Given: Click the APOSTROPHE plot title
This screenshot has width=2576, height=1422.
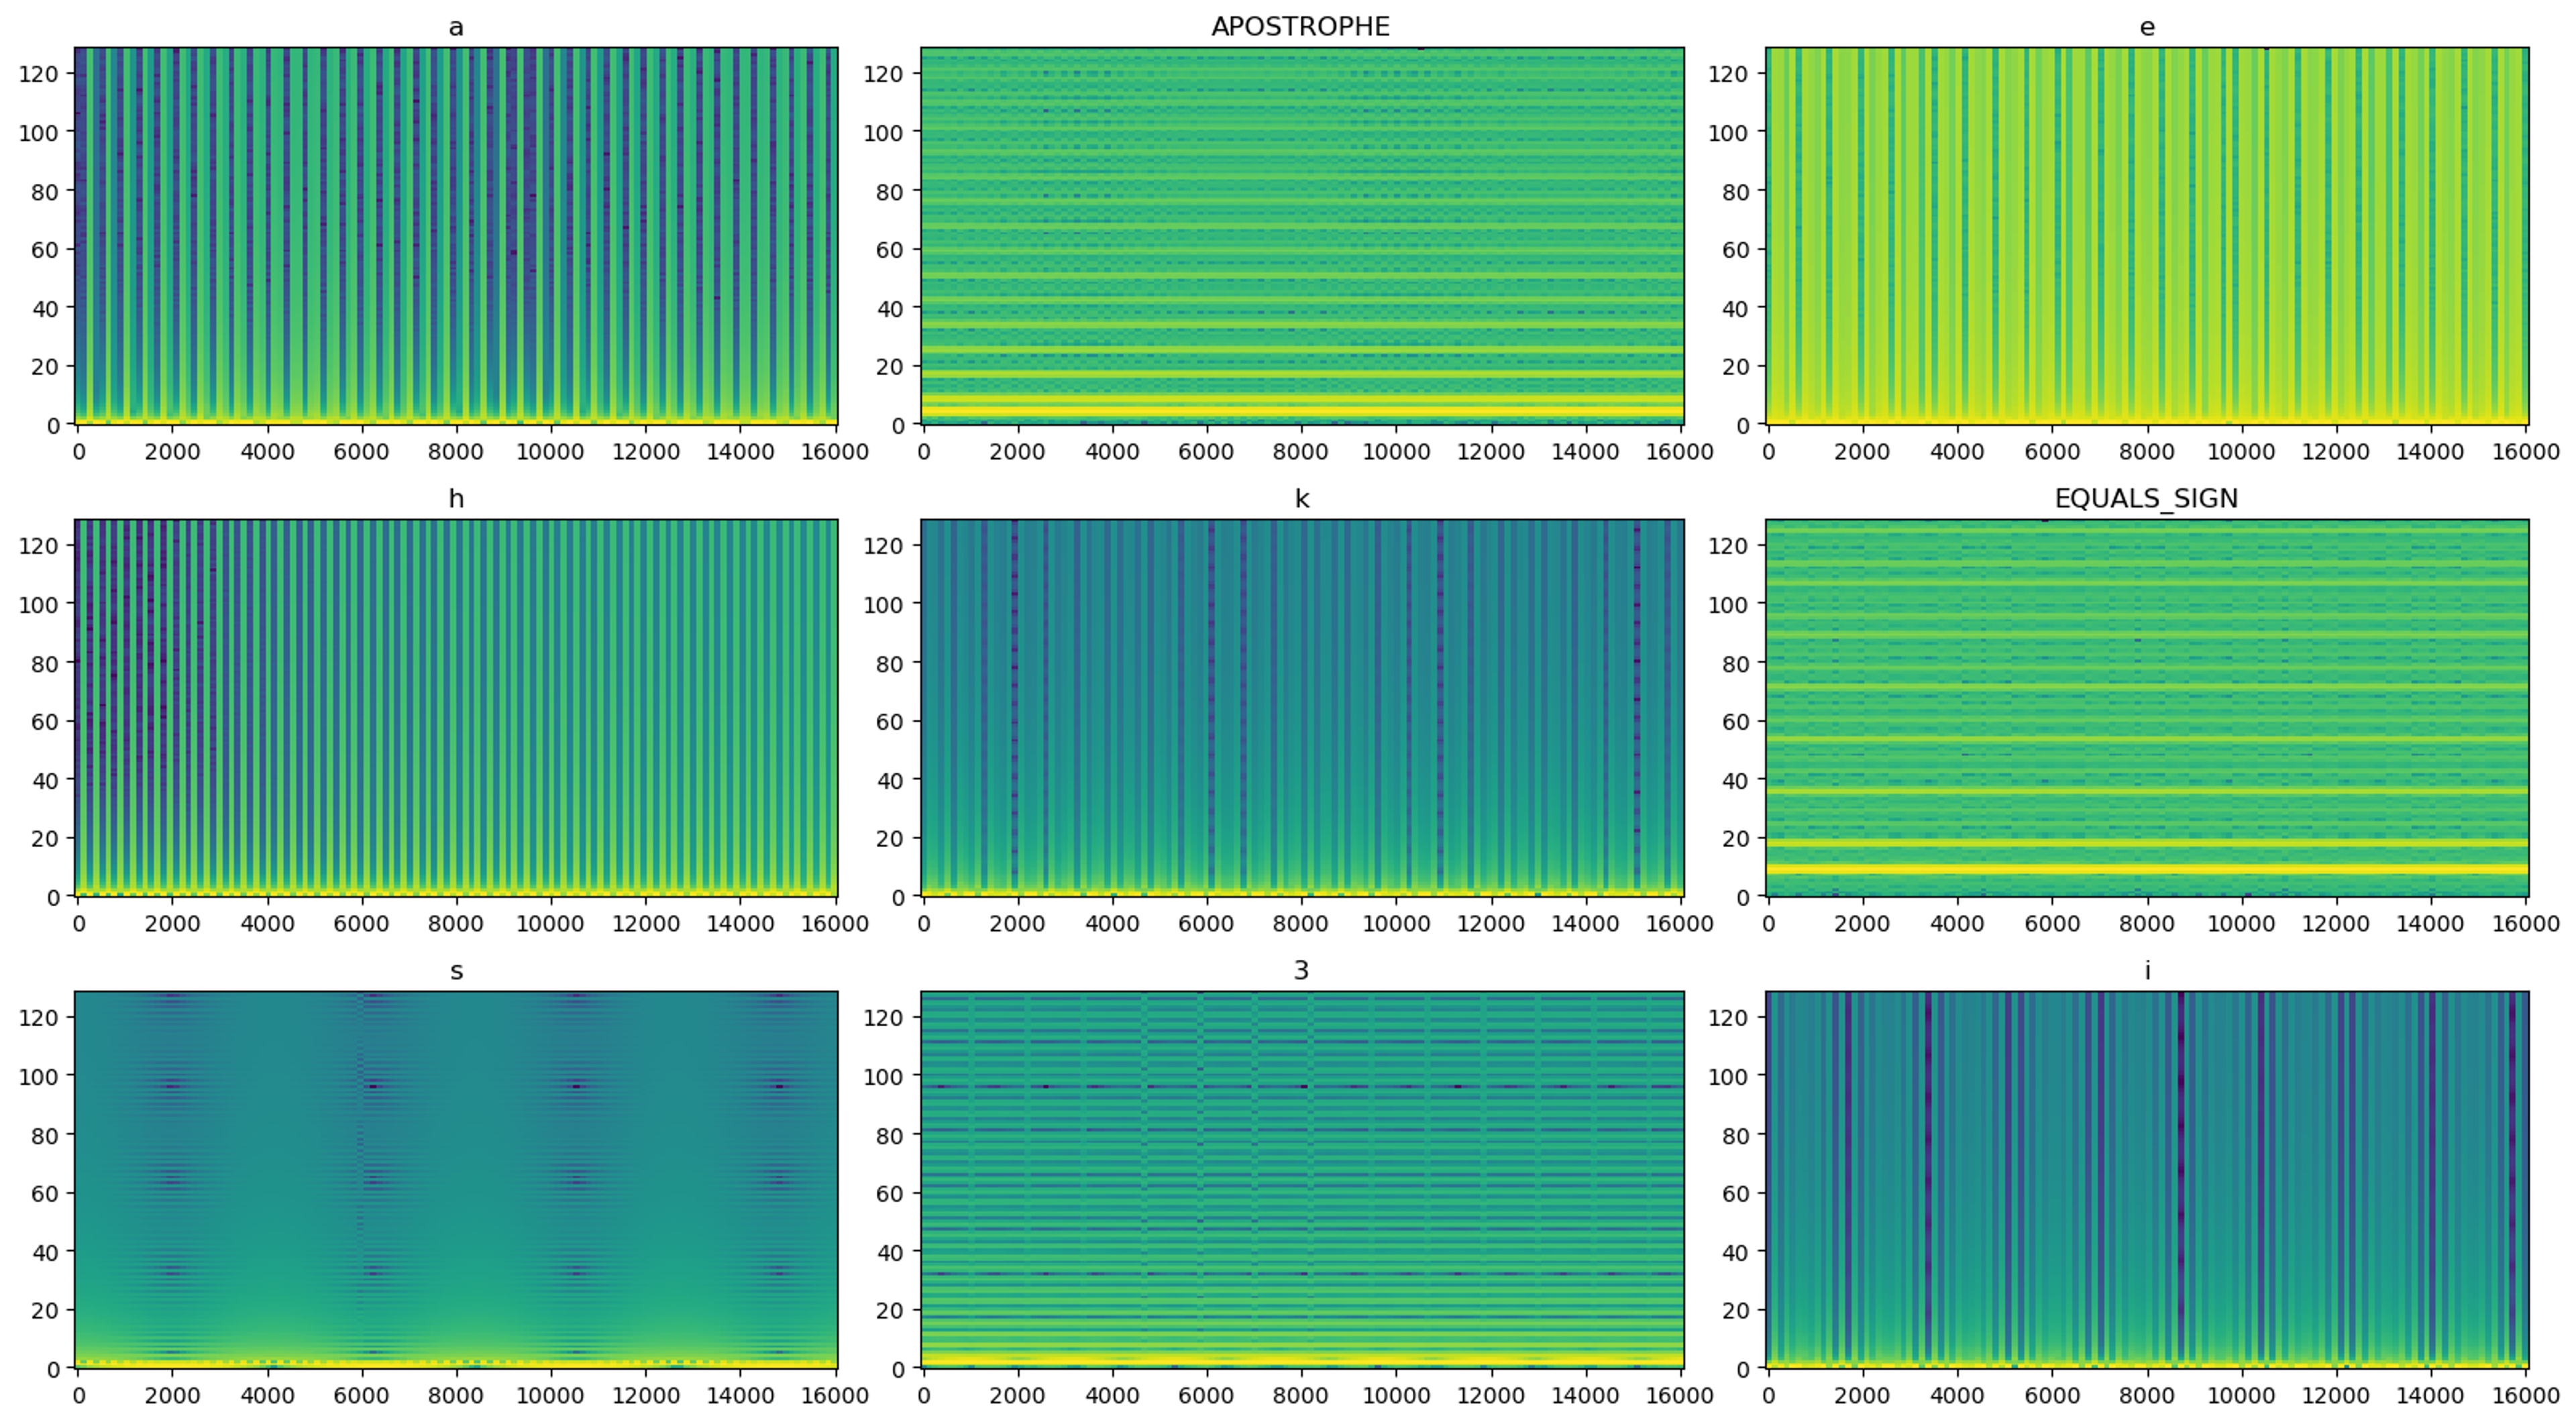Looking at the screenshot, I should 1300,27.
